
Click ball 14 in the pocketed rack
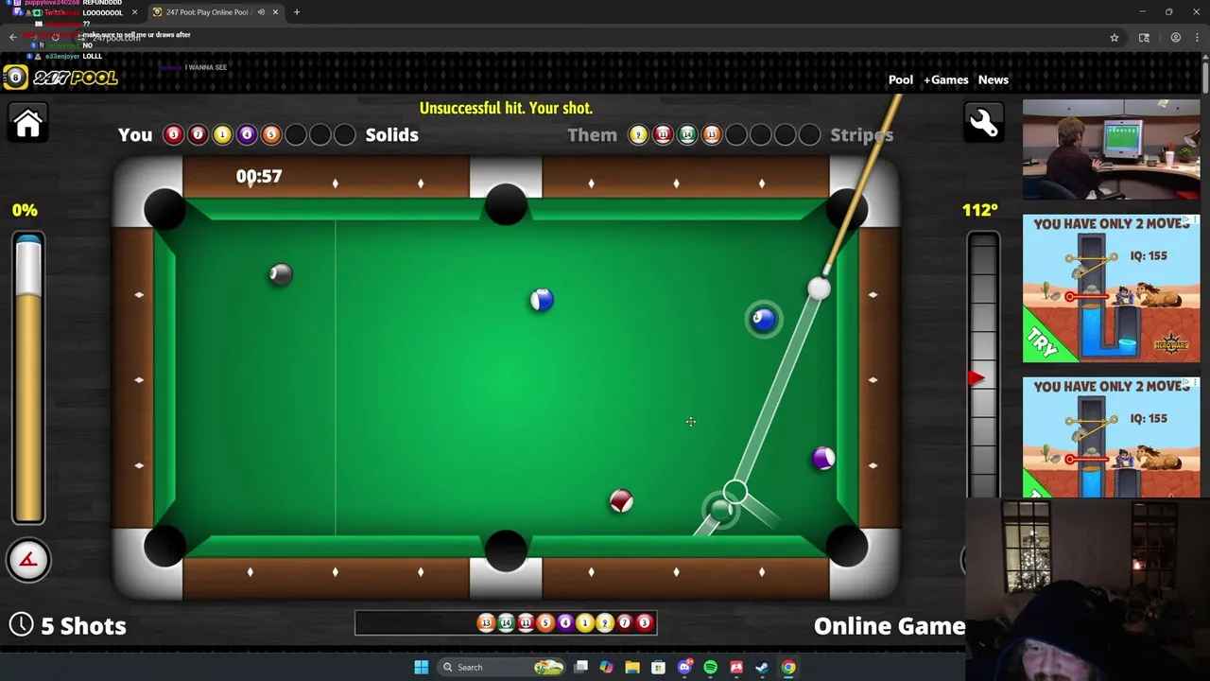pos(506,622)
